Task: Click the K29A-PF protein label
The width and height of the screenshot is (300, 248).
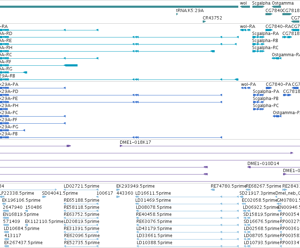Action: [x=8, y=120]
